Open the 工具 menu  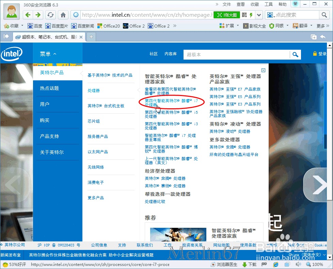pos(268,4)
